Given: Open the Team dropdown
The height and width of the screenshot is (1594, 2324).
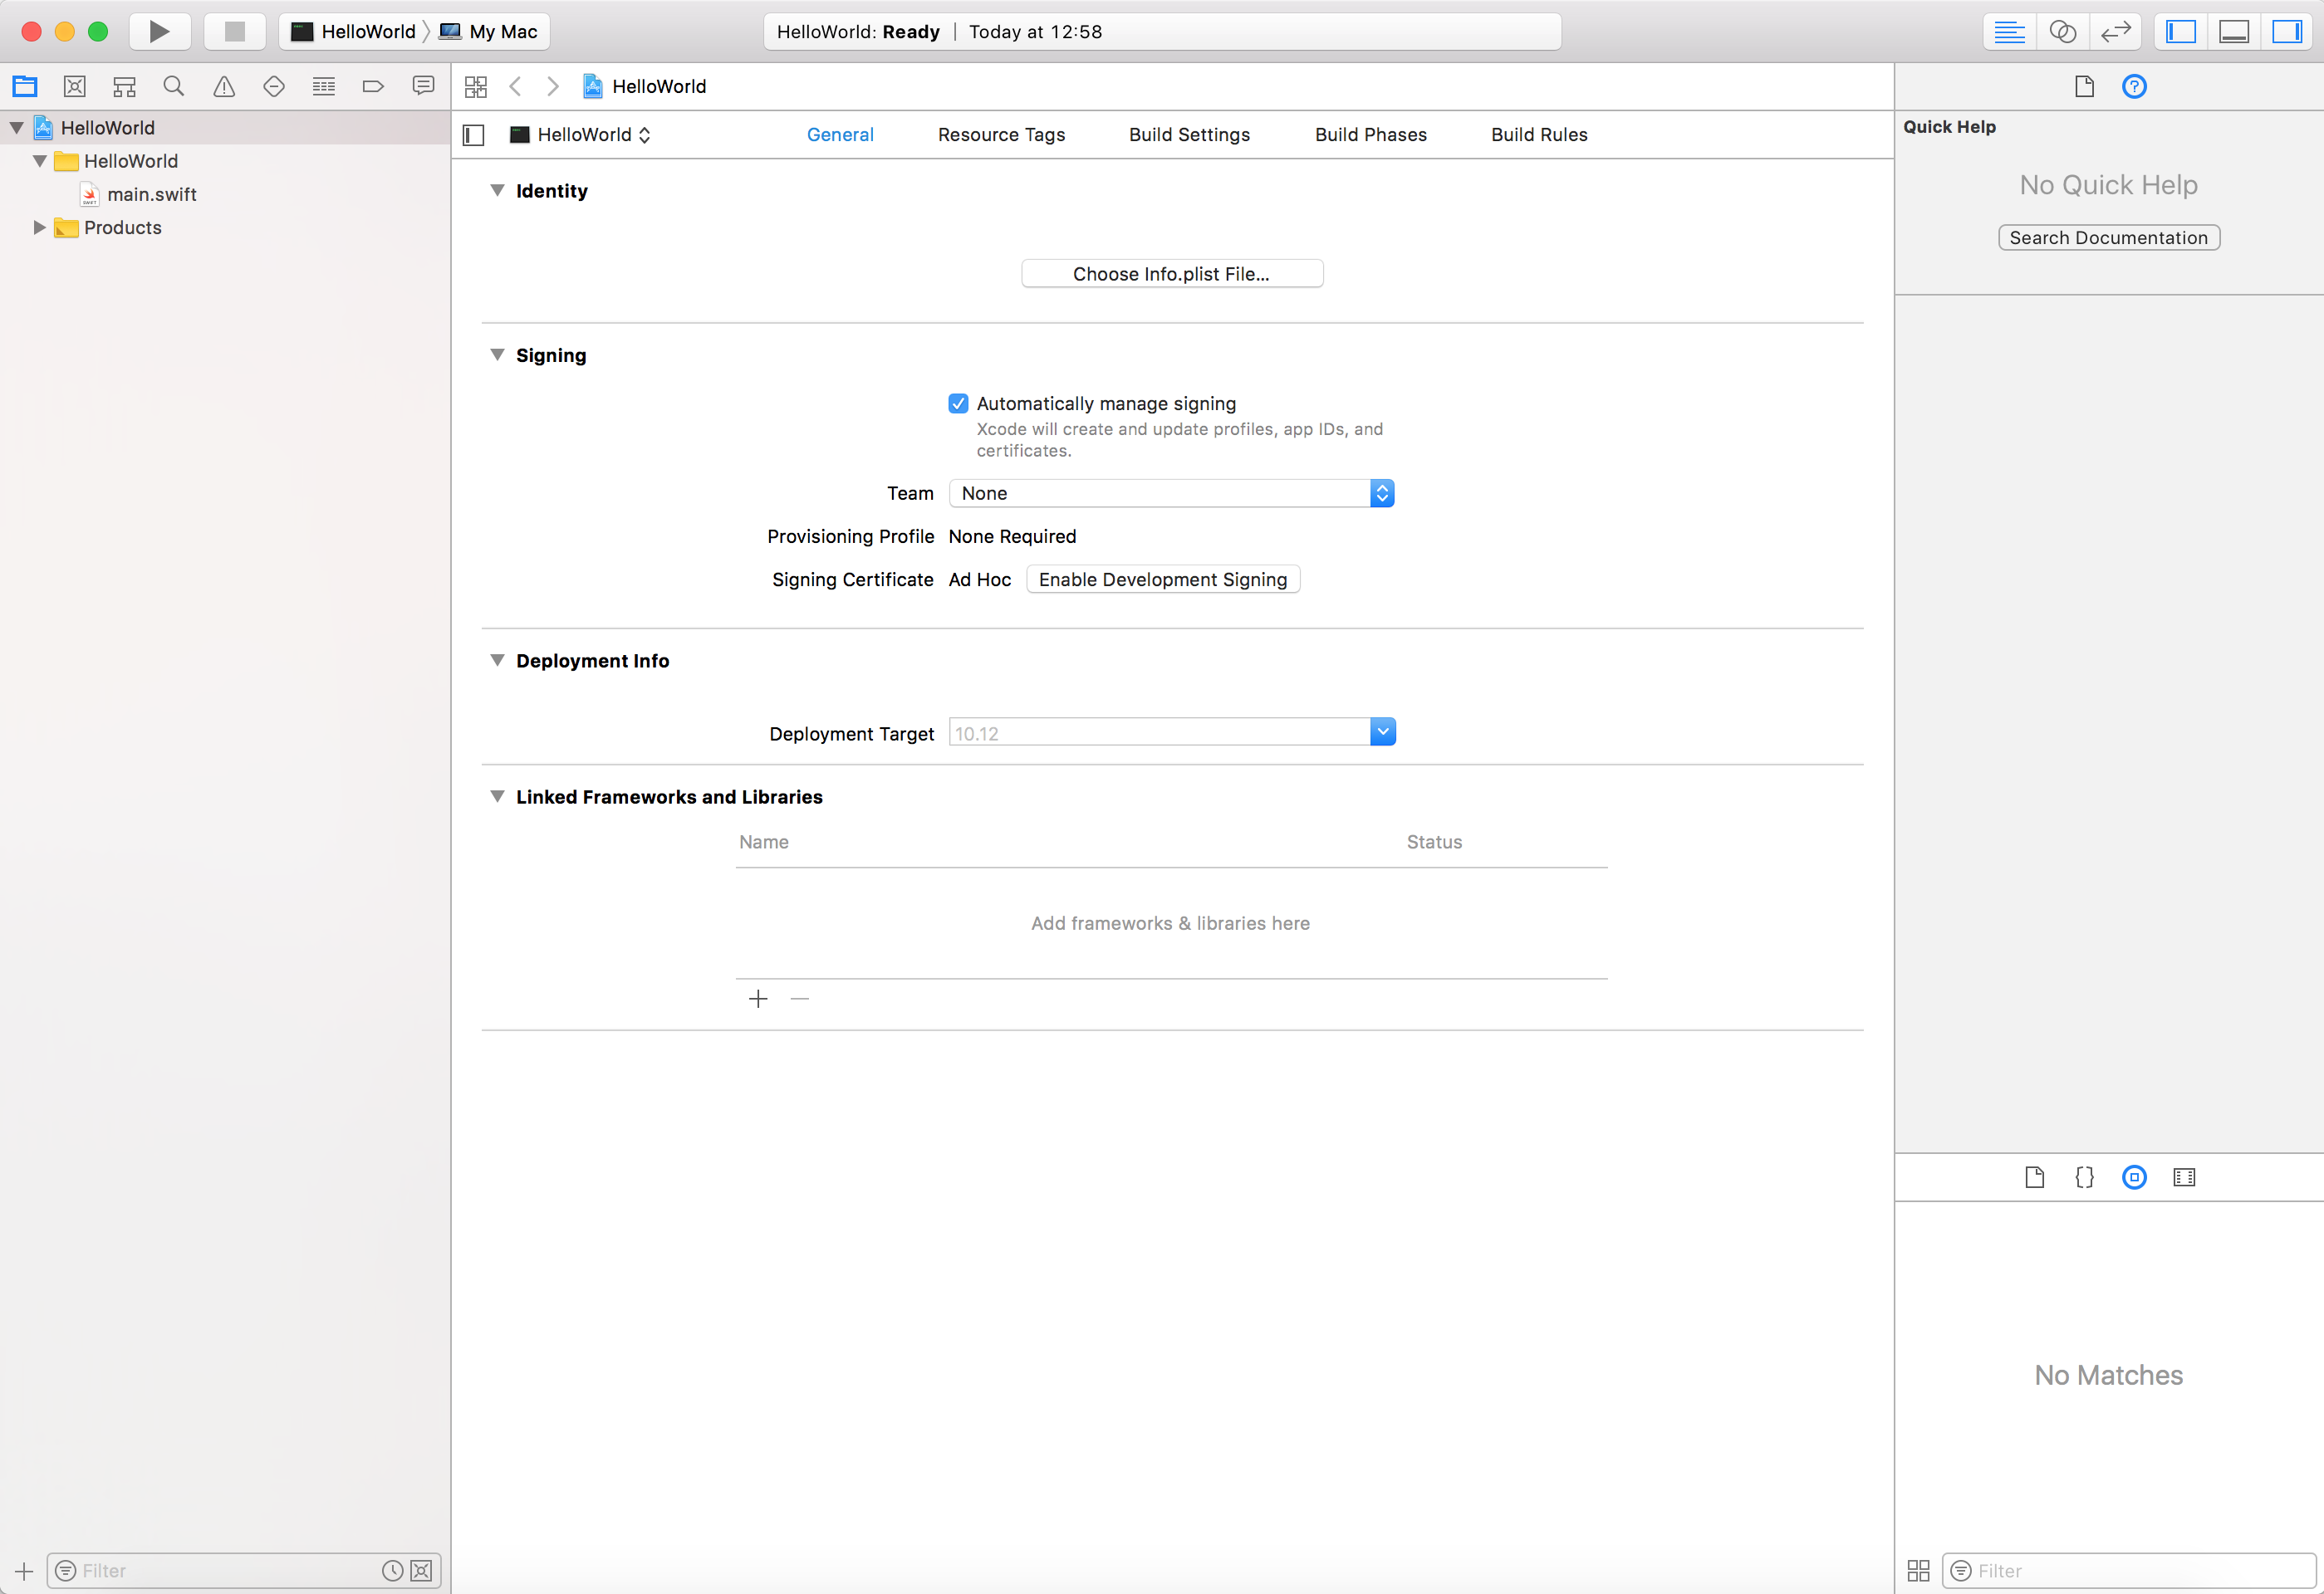Looking at the screenshot, I should [x=1171, y=492].
